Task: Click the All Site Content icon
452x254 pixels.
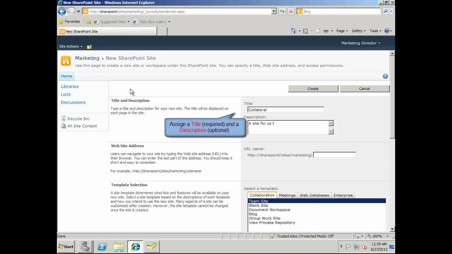Action: click(x=64, y=126)
